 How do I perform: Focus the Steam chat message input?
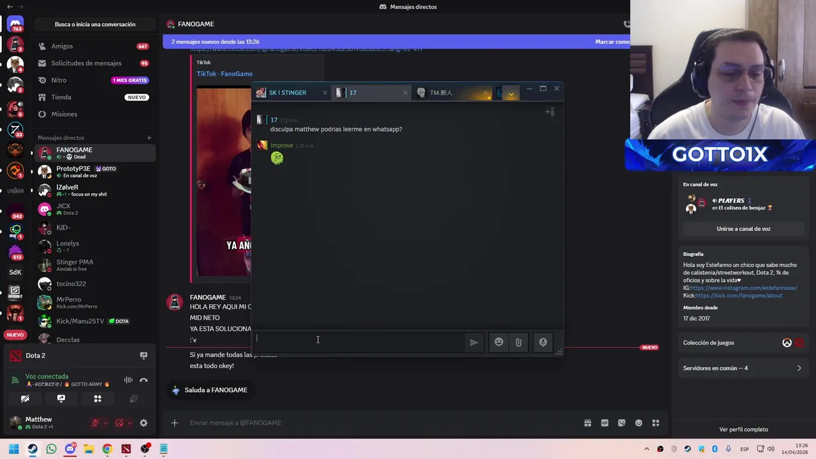click(x=359, y=342)
